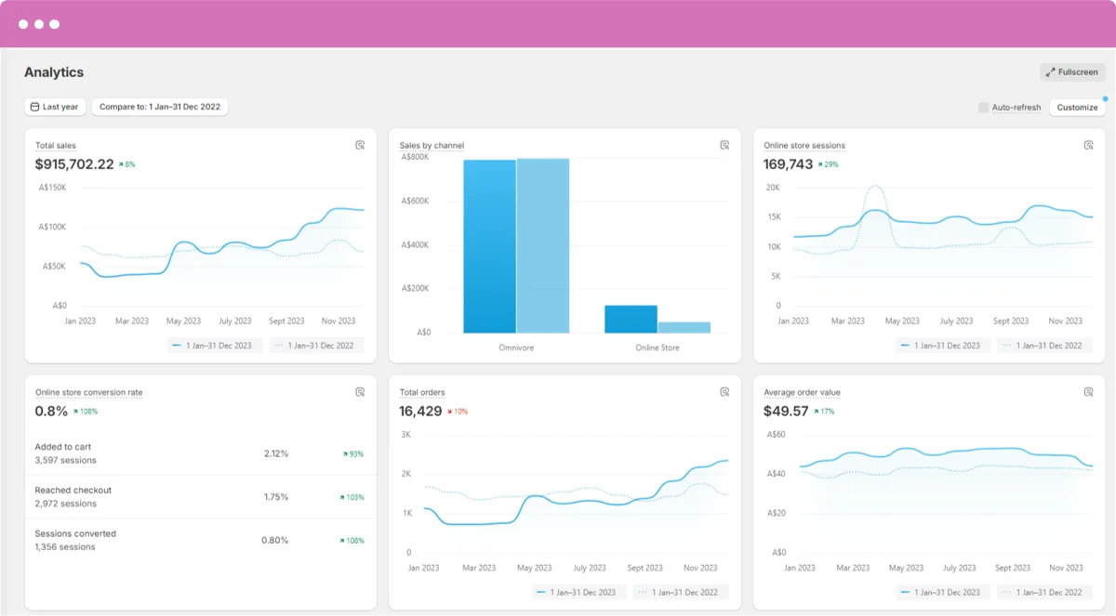Open the Last year date range picker
The width and height of the screenshot is (1116, 616).
54,106
